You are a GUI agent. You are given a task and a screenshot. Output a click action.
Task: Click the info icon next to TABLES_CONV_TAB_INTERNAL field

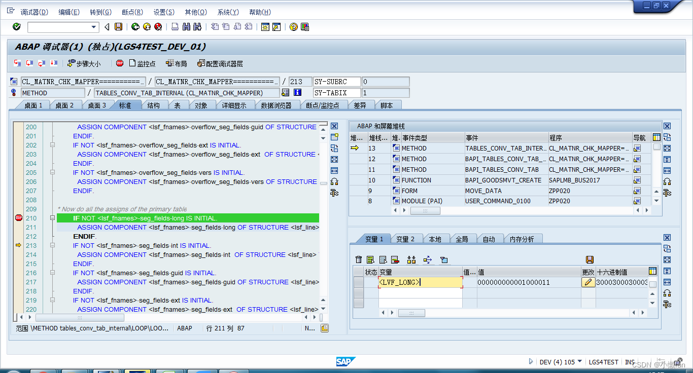click(x=297, y=93)
